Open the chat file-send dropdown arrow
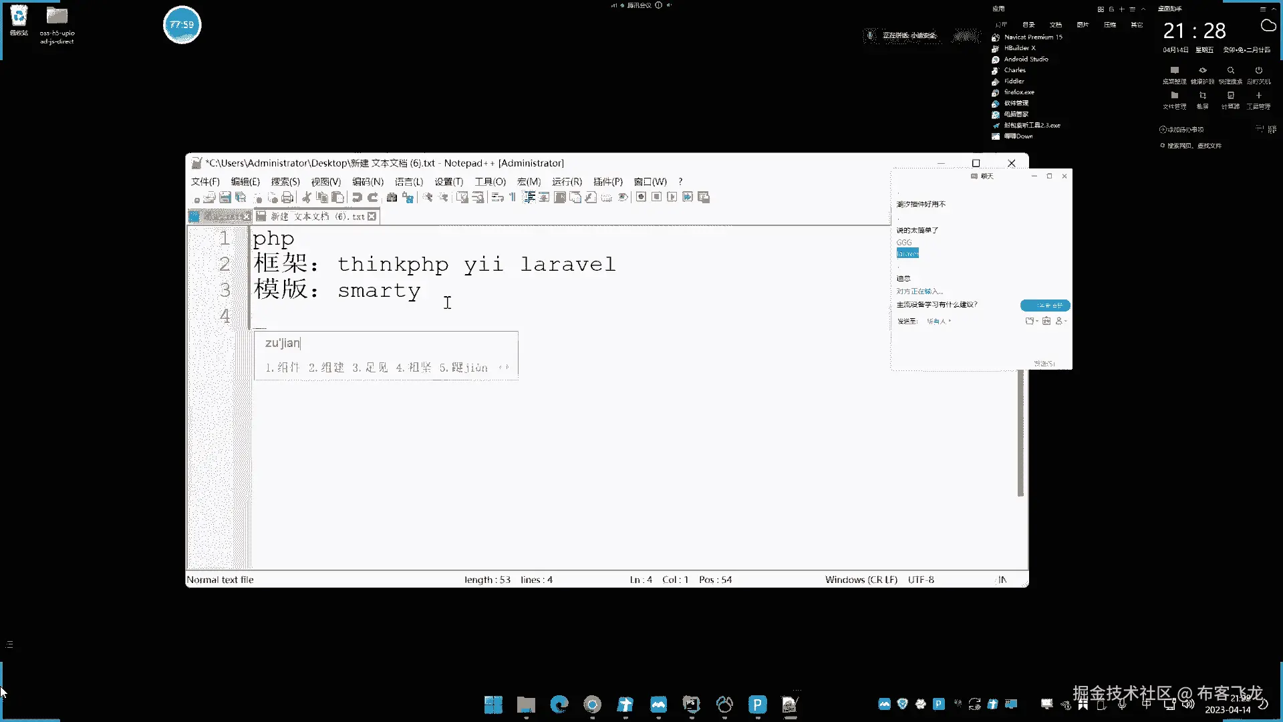This screenshot has width=1283, height=722. (x=1037, y=322)
